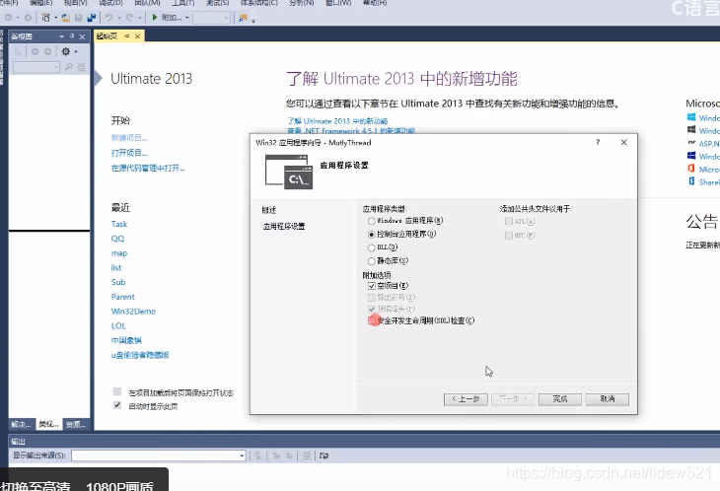Select the DLL radio button
This screenshot has height=491, width=720.
tap(371, 247)
